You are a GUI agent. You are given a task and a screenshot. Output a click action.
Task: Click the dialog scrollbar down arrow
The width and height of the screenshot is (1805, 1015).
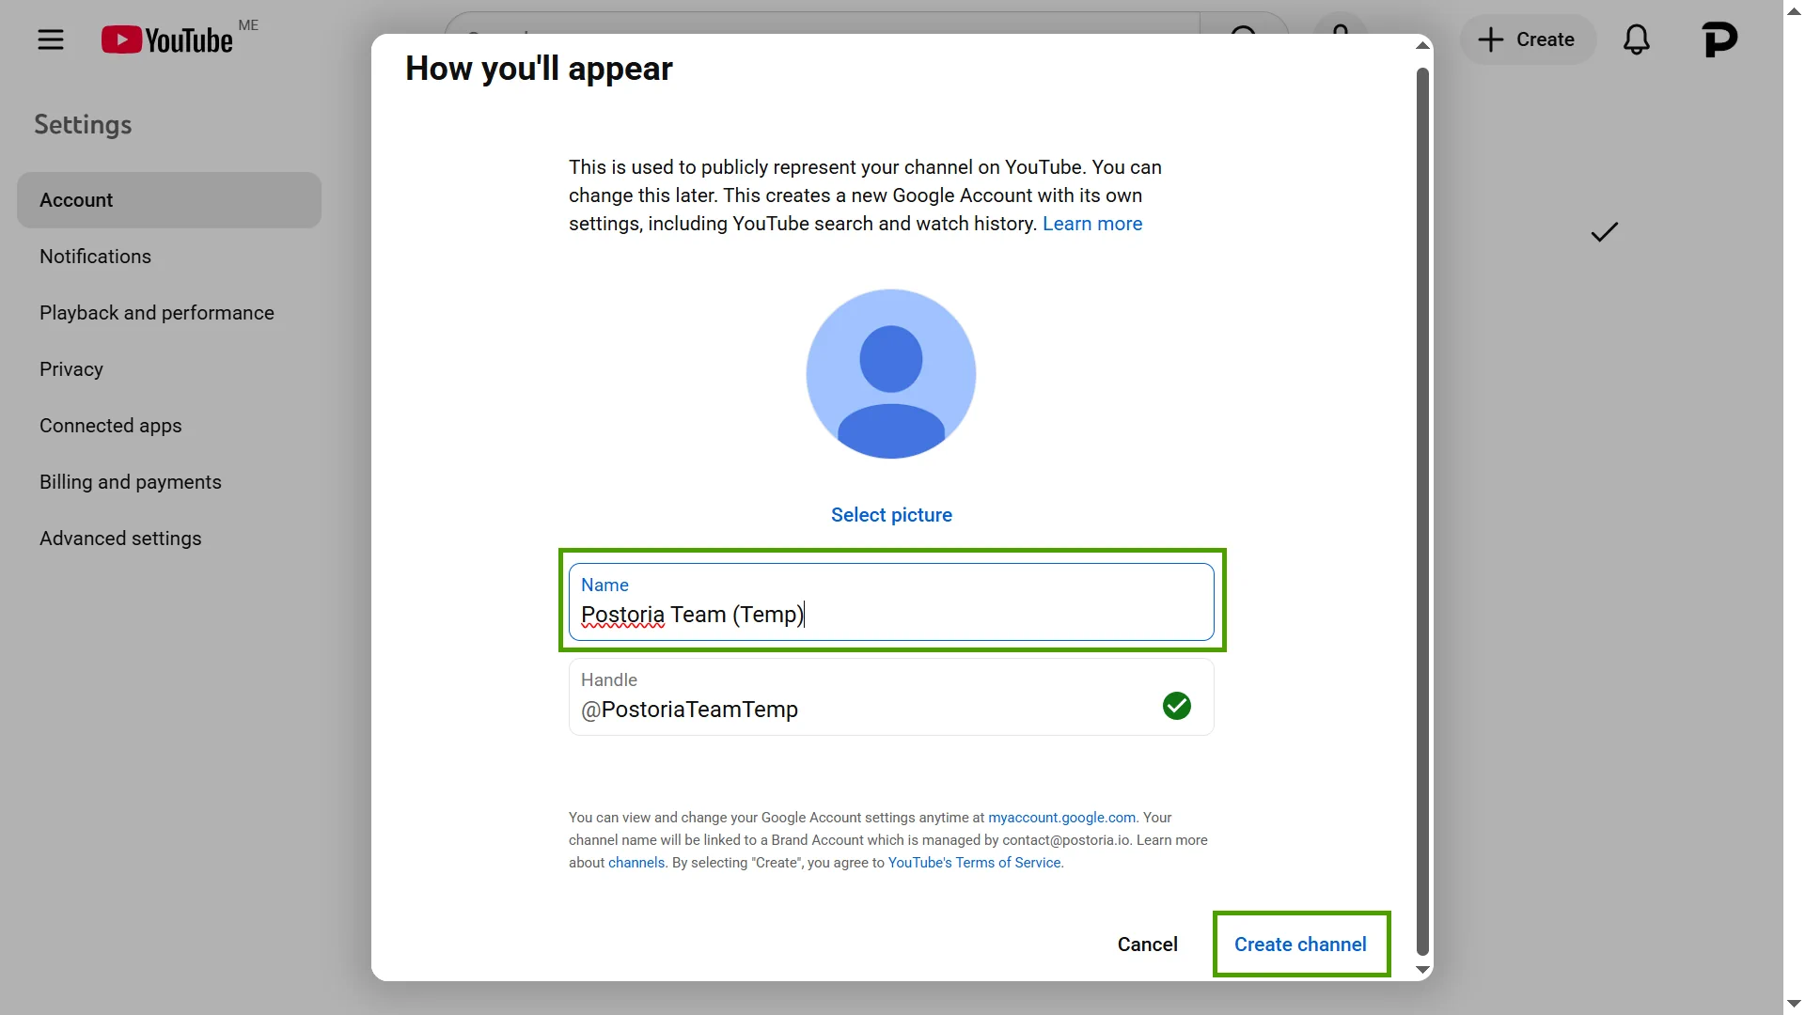pyautogui.click(x=1422, y=970)
